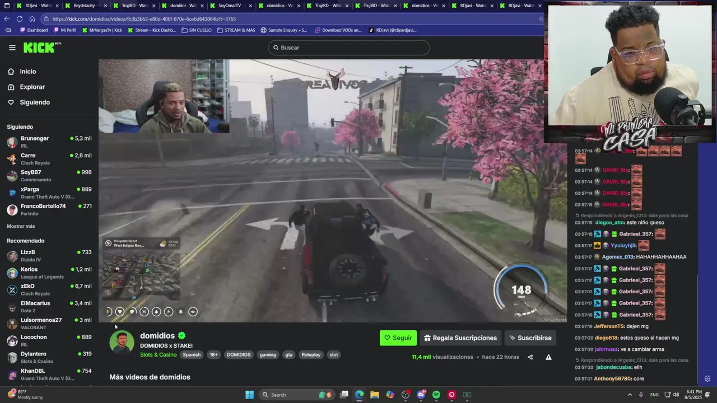
Task: Click Regala Suscripciones button
Action: 460,338
